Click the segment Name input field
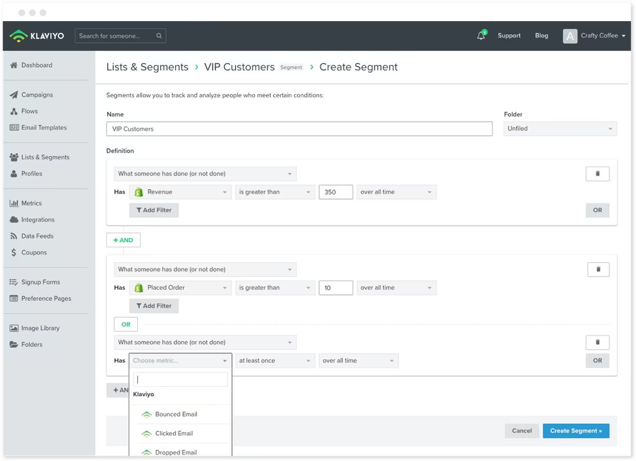This screenshot has width=636, height=461. point(299,129)
